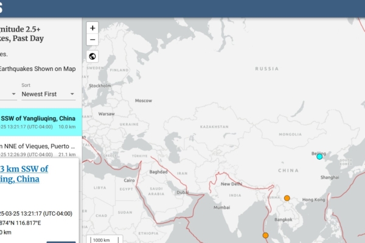Click the New Delhi label on the map

click(231, 183)
